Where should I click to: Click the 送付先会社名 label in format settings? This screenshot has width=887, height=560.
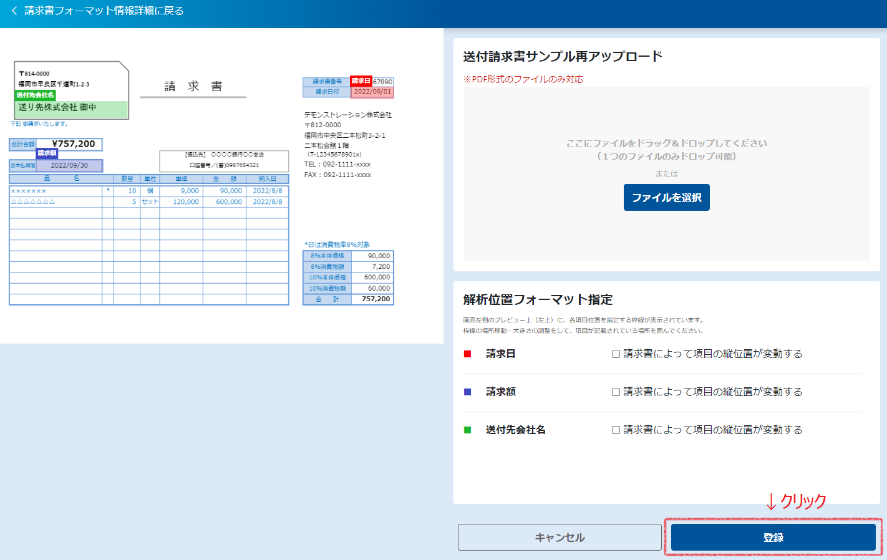[x=516, y=430]
